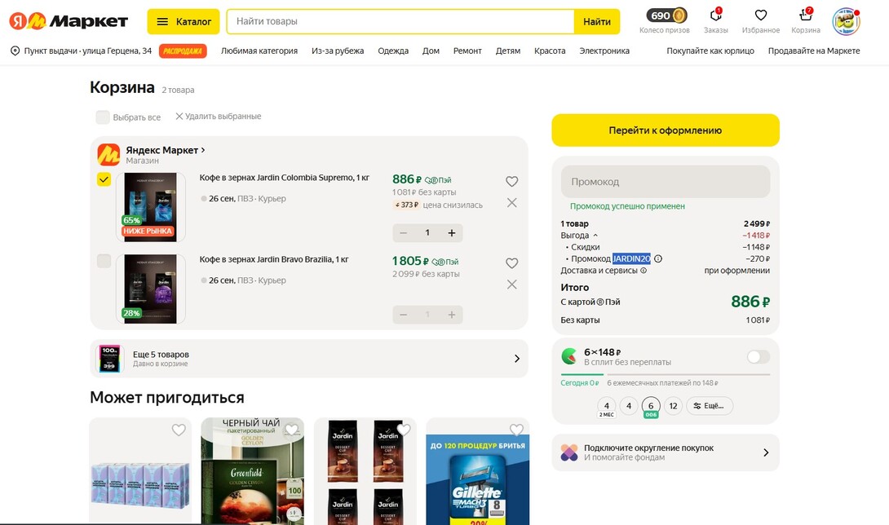Add Jardin Colombia Supremo to favorites
The height and width of the screenshot is (525, 889).
[511, 182]
